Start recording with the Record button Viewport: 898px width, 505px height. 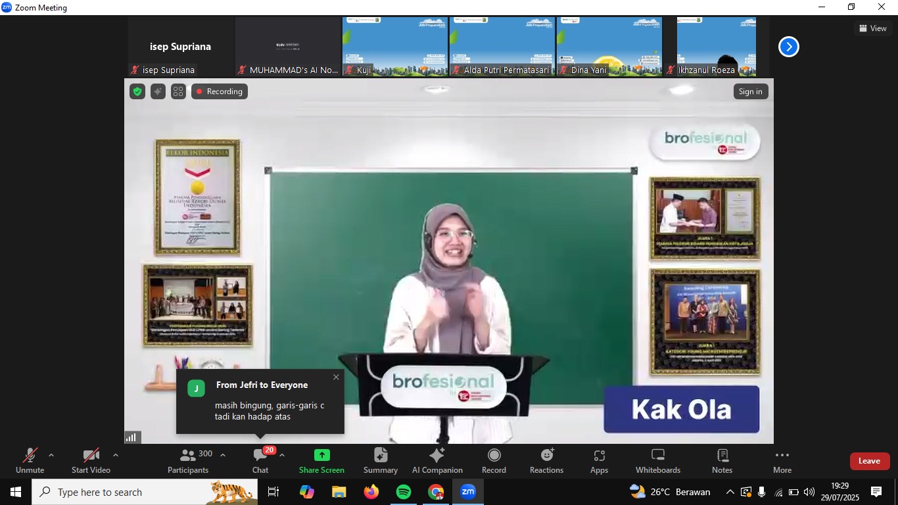click(x=494, y=460)
